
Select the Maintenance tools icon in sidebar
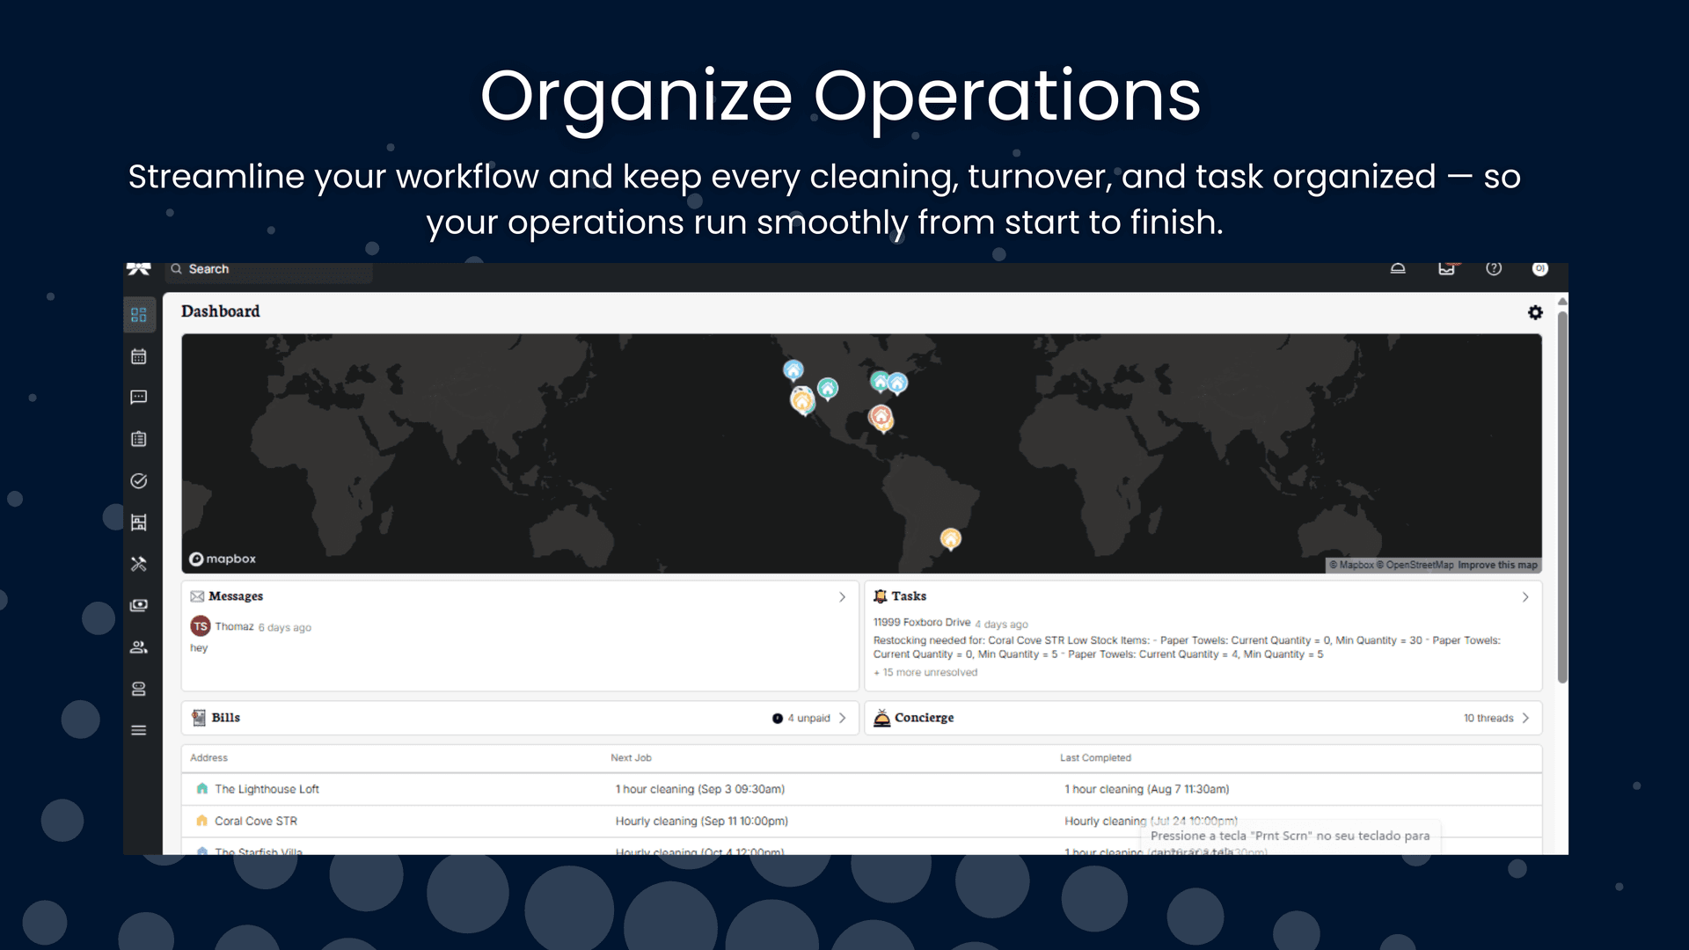point(138,563)
